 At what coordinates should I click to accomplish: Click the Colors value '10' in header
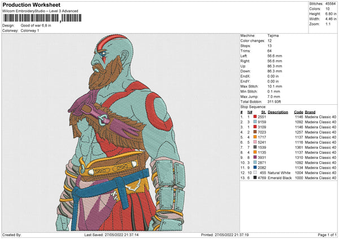[x=328, y=9]
